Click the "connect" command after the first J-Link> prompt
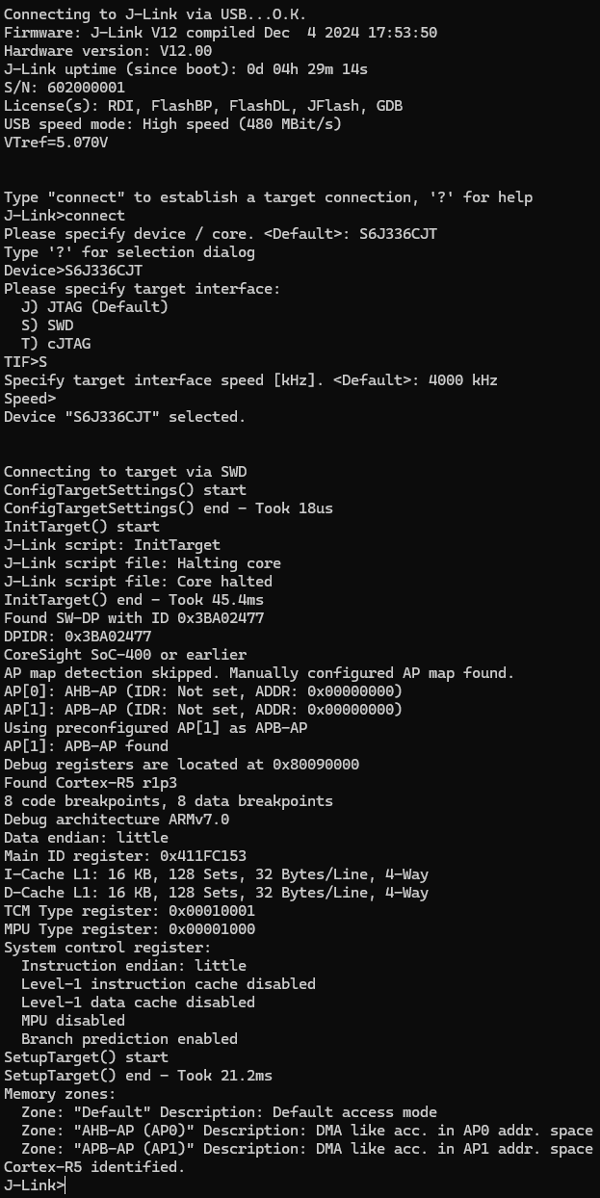This screenshot has width=600, height=1198. pos(94,216)
